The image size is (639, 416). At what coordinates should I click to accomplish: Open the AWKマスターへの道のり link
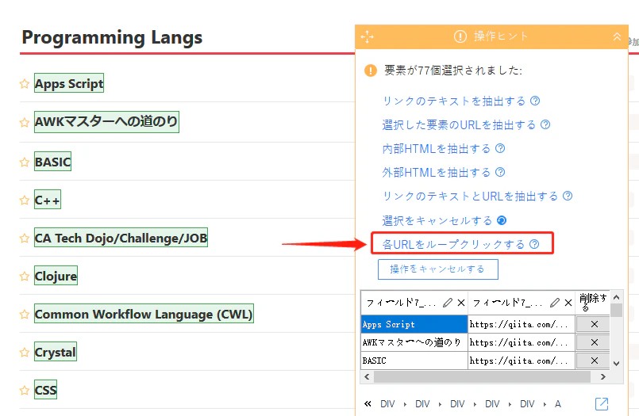tap(107, 121)
